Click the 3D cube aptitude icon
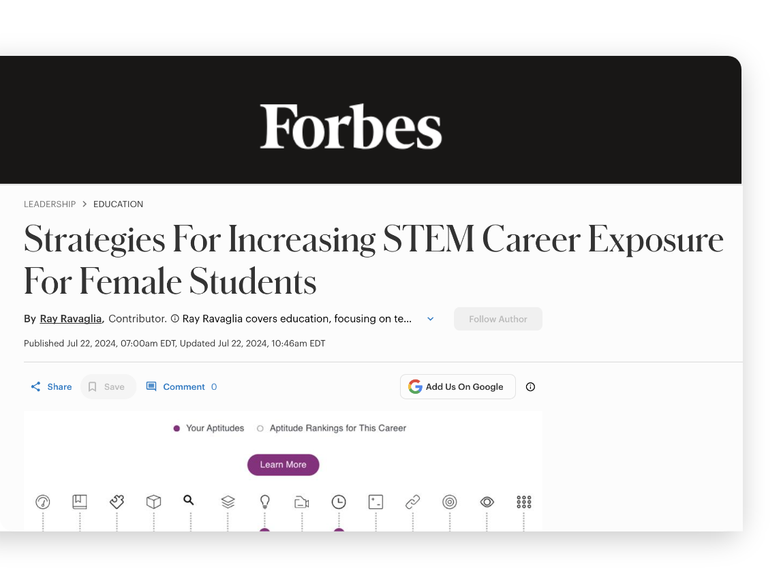 (x=154, y=502)
